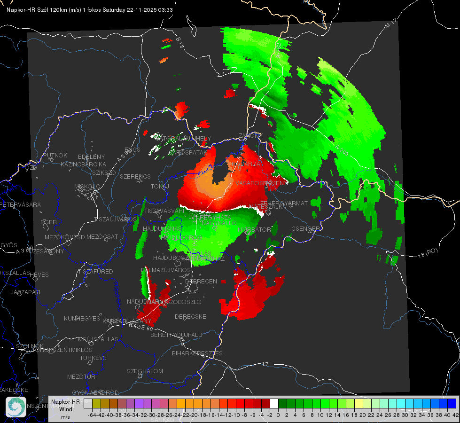Click the TISZAVASVÁRI label
Screen dimensions: 460x423
[x=164, y=211]
